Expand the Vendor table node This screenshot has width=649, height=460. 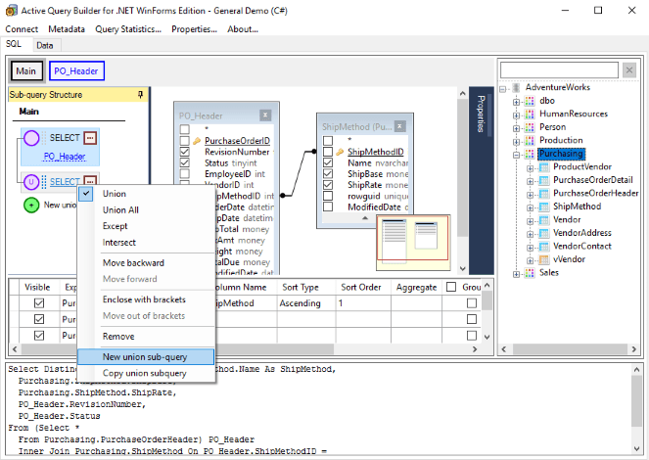(530, 220)
